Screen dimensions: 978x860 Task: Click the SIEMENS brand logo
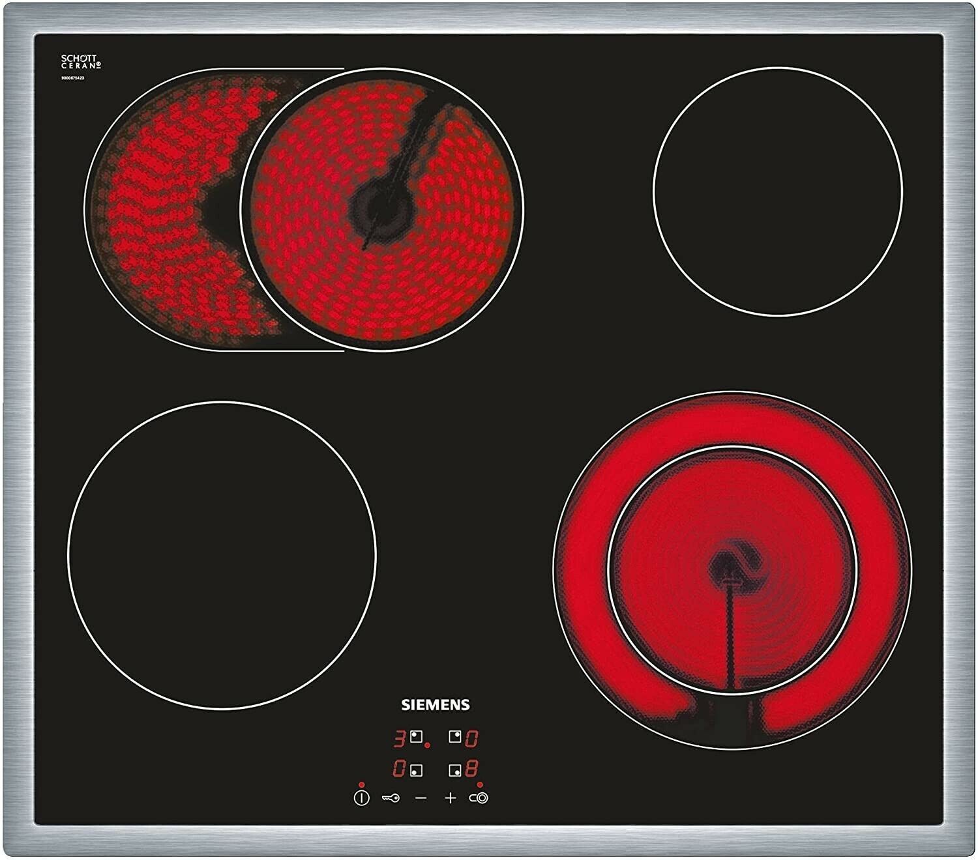(435, 705)
